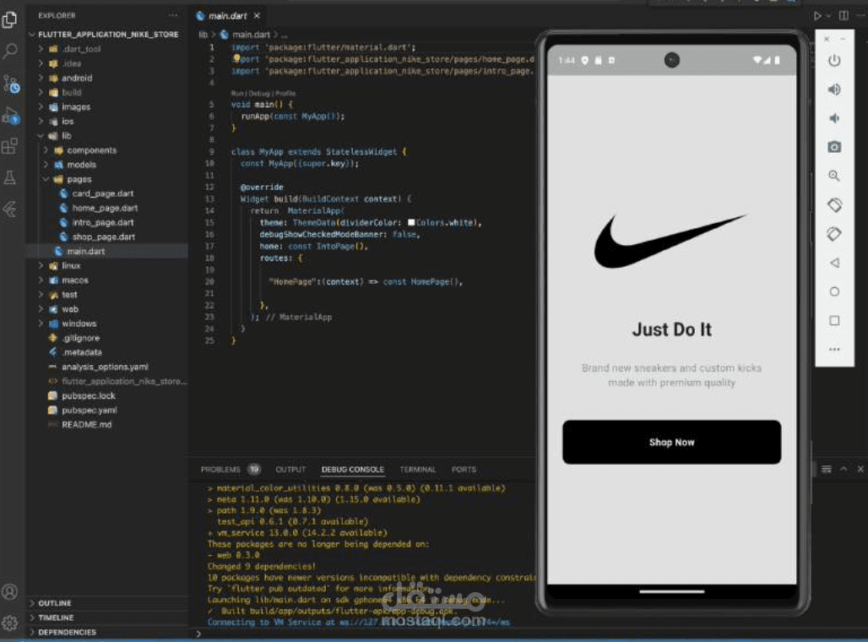This screenshot has width=868, height=642.
Task: Open card_page.dart file
Action: pyautogui.click(x=103, y=193)
